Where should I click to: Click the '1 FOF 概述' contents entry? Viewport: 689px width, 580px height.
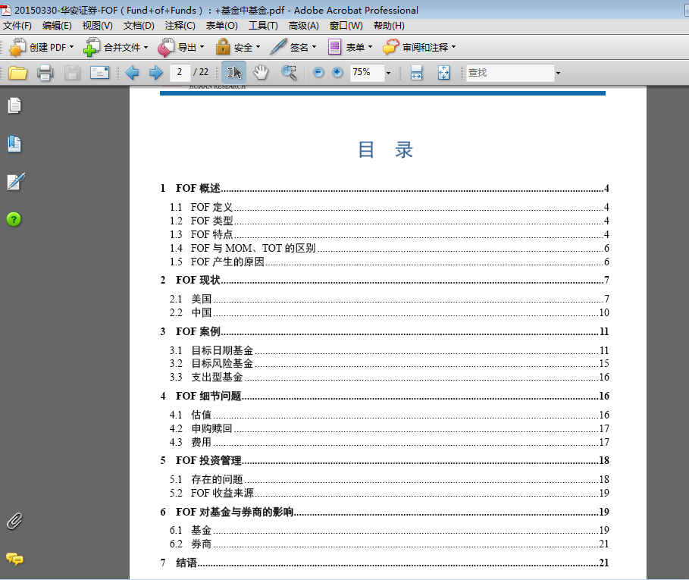384,189
